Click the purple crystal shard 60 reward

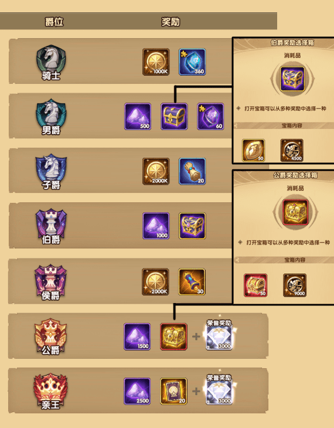pos(210,116)
